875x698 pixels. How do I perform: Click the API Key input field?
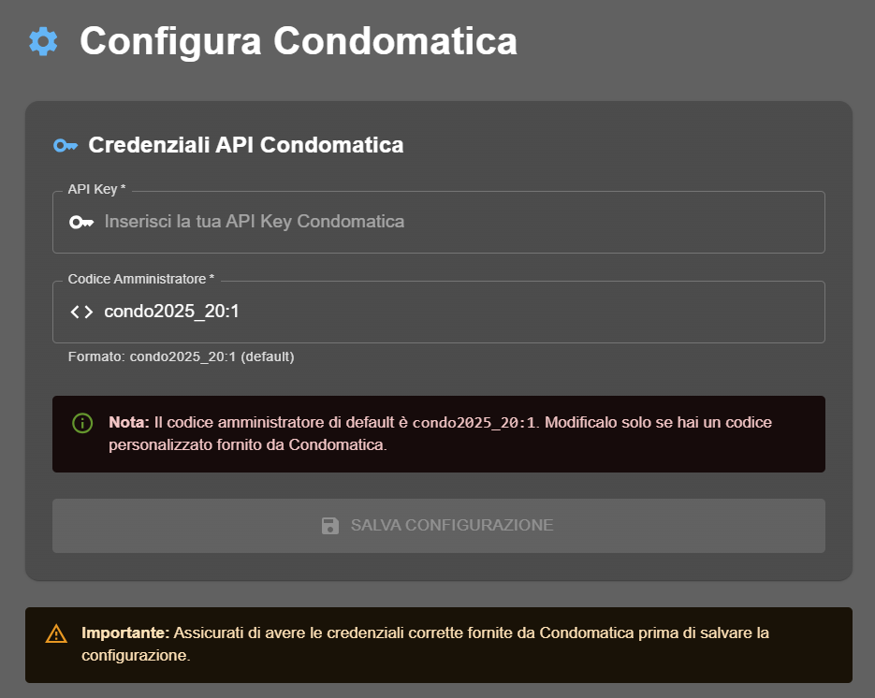tap(438, 222)
